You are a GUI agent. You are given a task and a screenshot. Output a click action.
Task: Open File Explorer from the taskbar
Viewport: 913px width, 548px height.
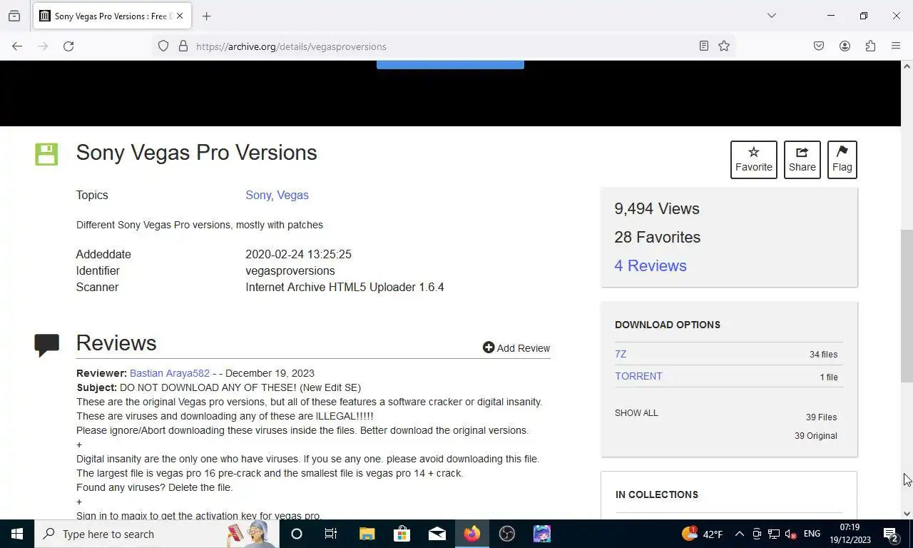point(367,534)
